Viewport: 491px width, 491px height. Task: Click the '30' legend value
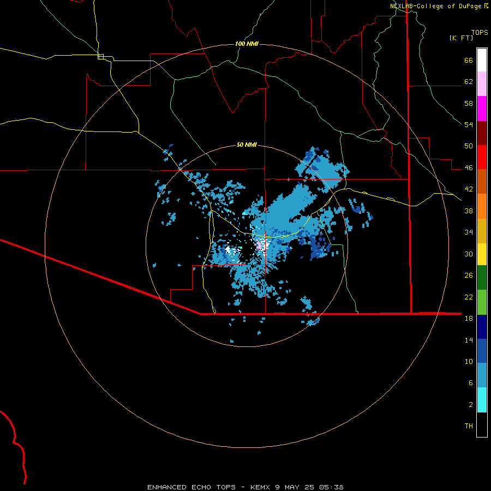point(469,254)
